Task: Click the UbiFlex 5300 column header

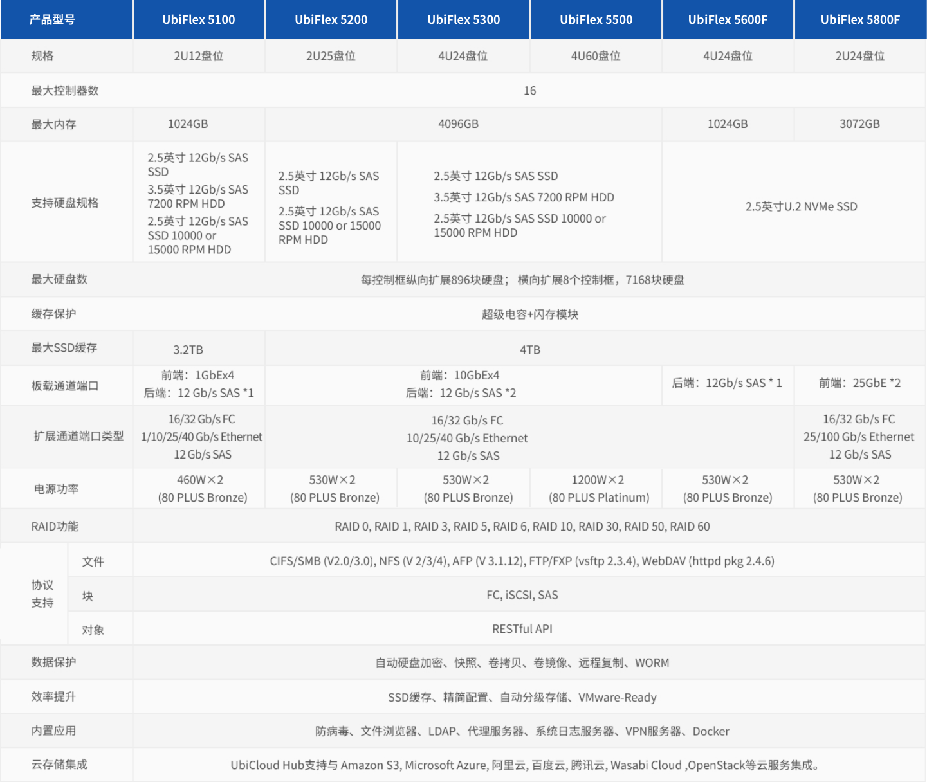Action: [463, 19]
